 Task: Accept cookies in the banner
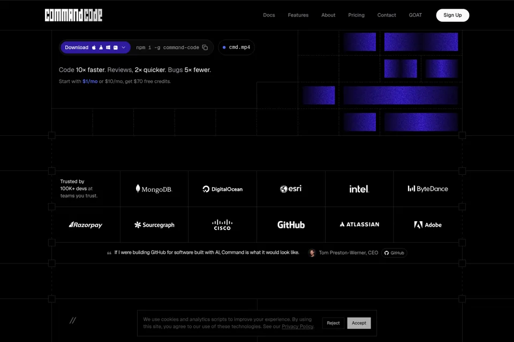point(359,323)
